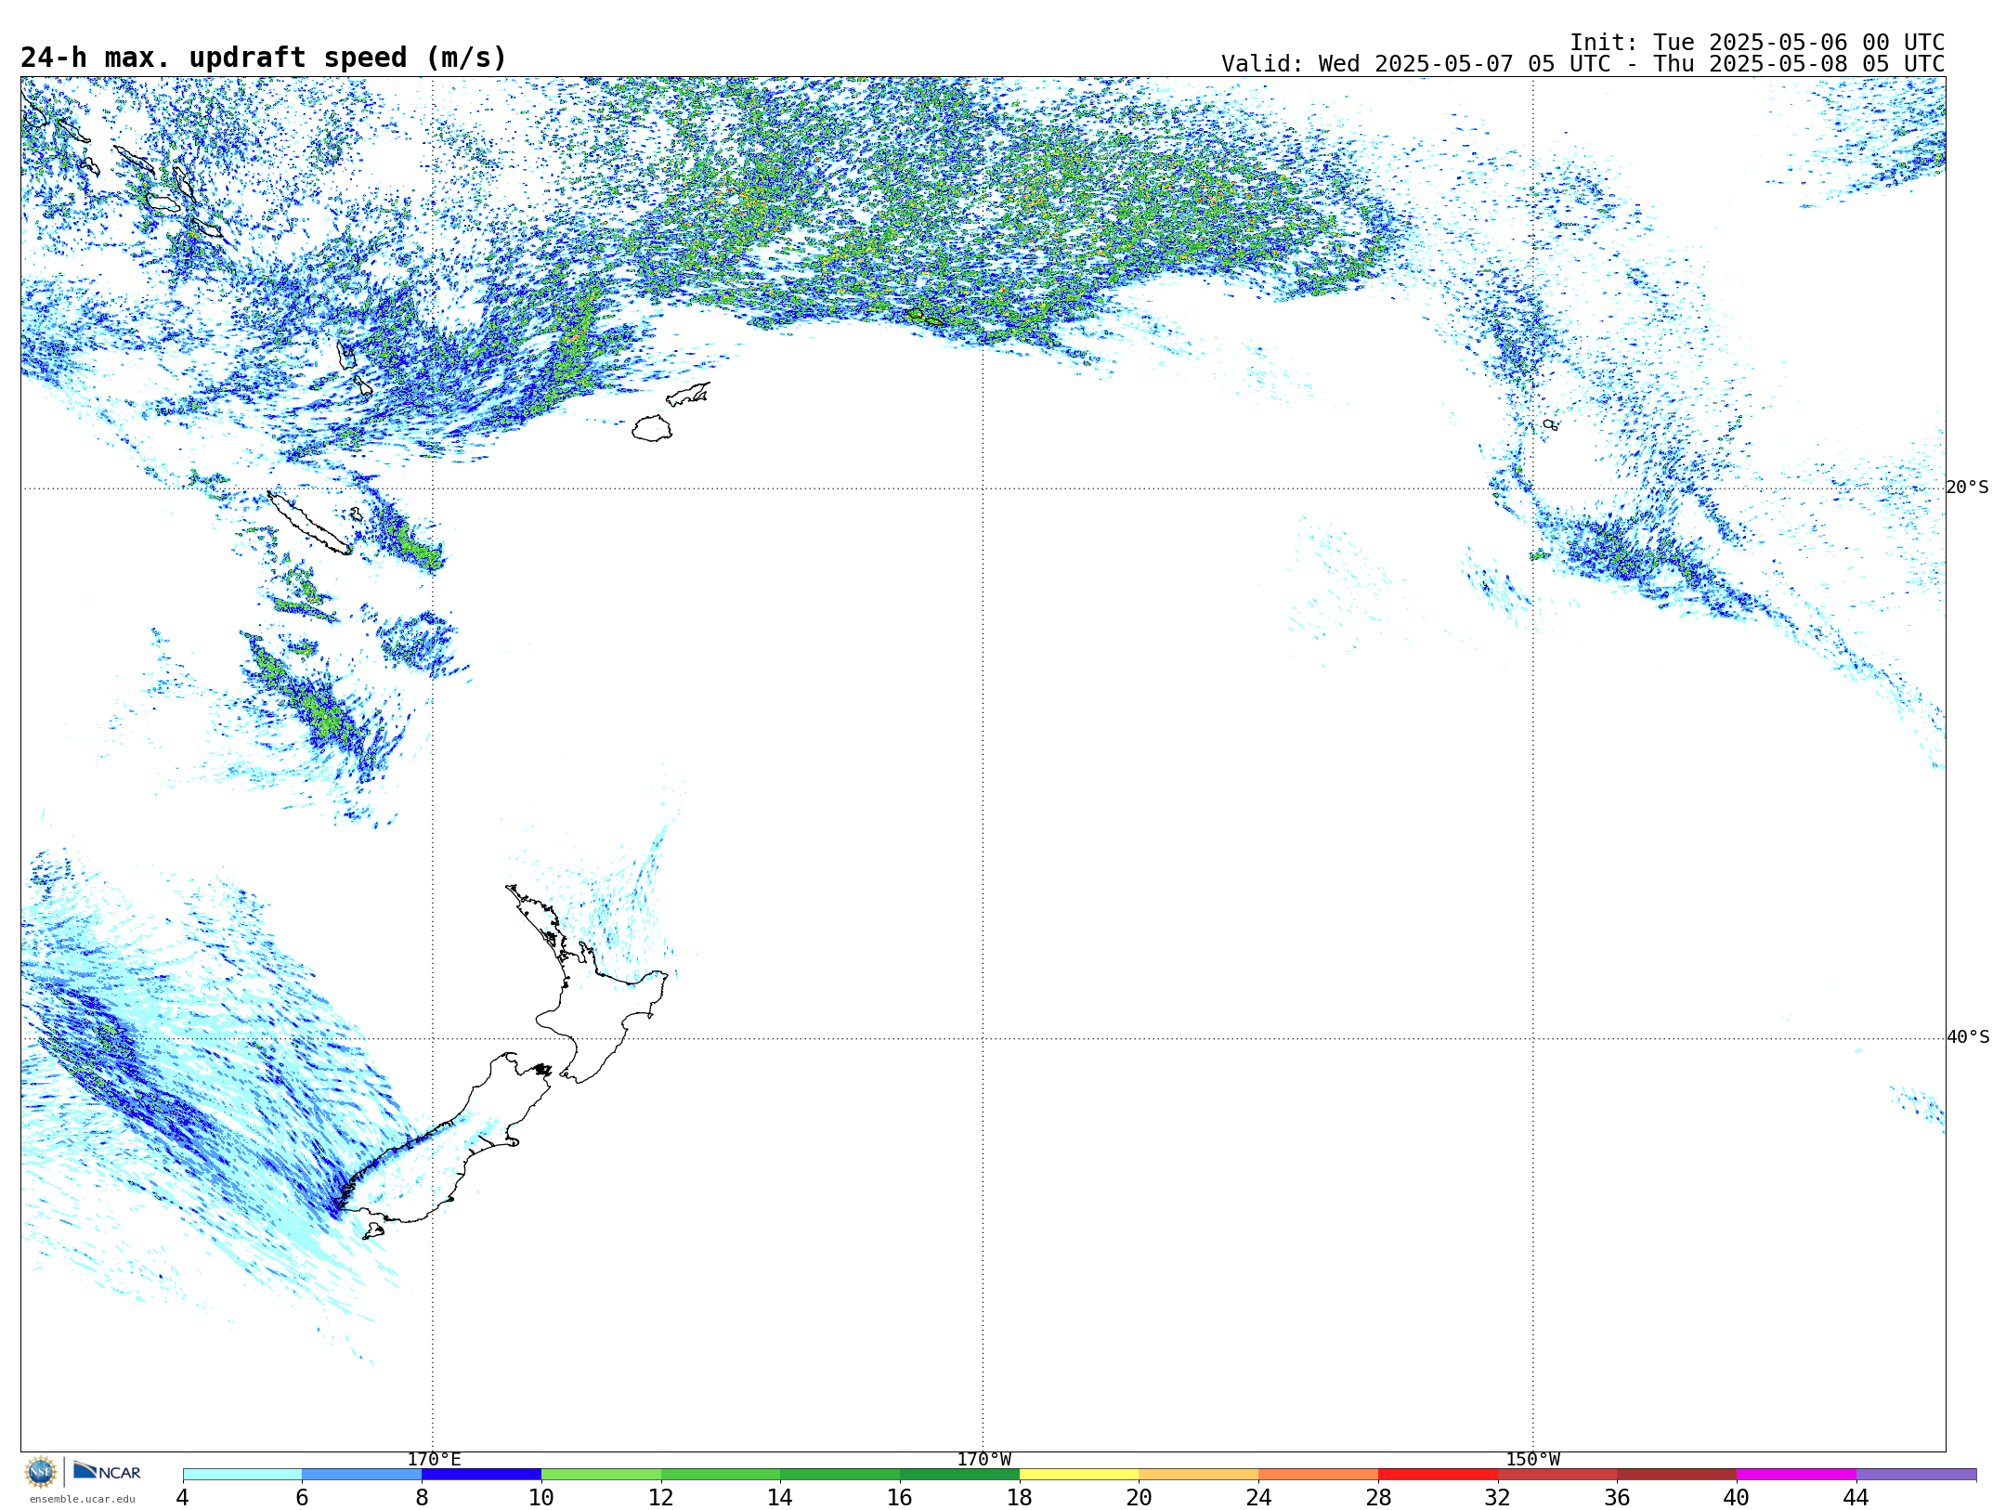Screen dimensions: 2006x1510
Task: Select the brown 36–40 color swatch
Action: click(1677, 1474)
